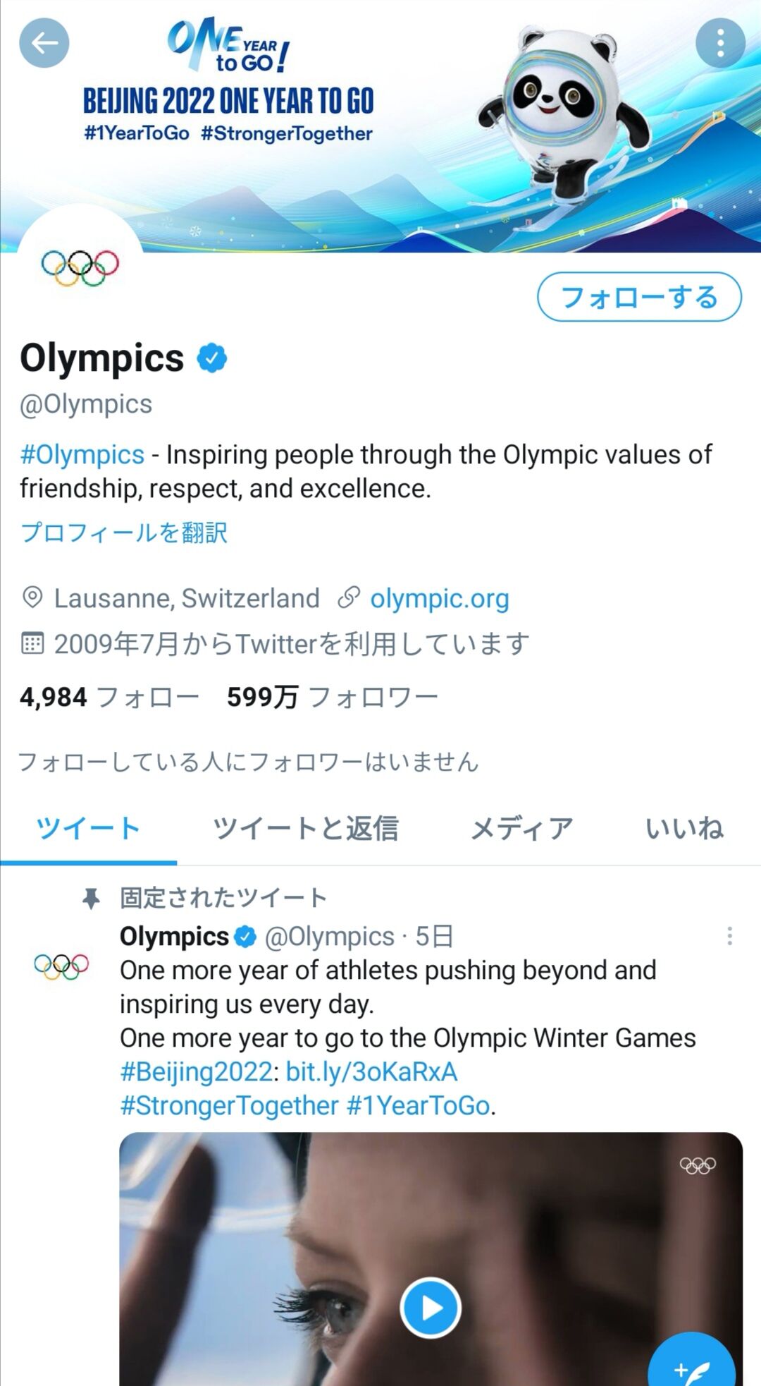The height and width of the screenshot is (1386, 761).
Task: Open the bit.ly/3oKaRxA link
Action: [371, 1072]
